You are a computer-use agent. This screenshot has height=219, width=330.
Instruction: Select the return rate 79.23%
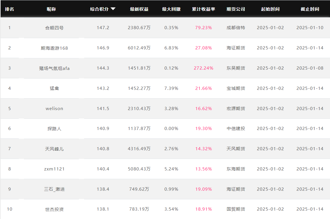[x=203, y=28]
